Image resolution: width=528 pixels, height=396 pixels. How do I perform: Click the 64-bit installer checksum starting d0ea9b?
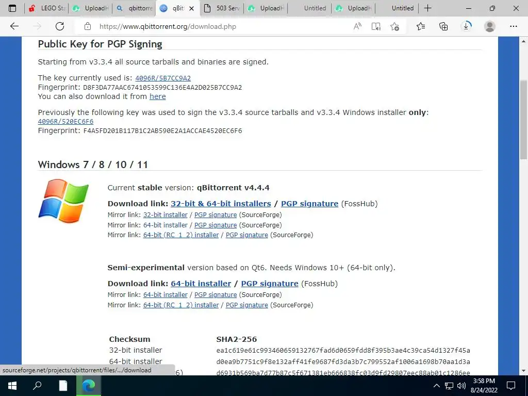tap(343, 362)
